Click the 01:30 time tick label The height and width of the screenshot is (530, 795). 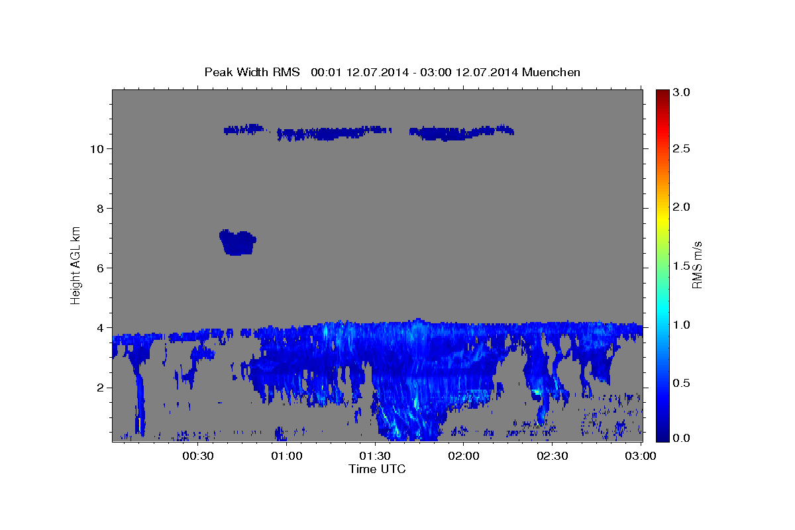[x=376, y=456]
